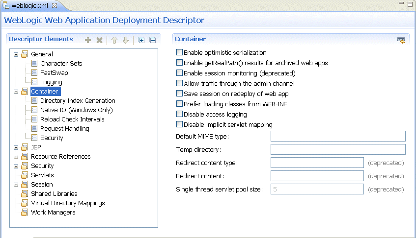Toggle Disable access logging checkbox
Viewport: 416px width, 238px height.
[179, 114]
